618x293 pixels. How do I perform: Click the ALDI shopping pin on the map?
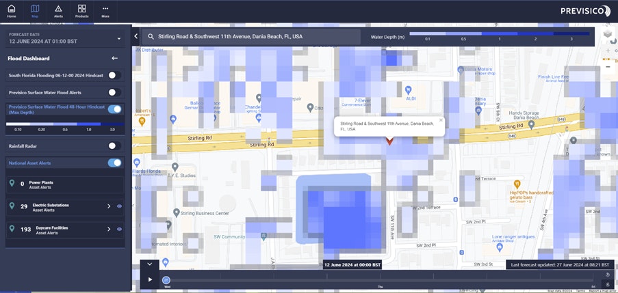pos(409,90)
